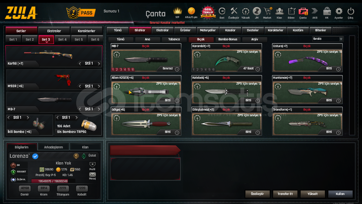Select the Kostüm inventory tab
Screen dimensions: 362x204
298,30
